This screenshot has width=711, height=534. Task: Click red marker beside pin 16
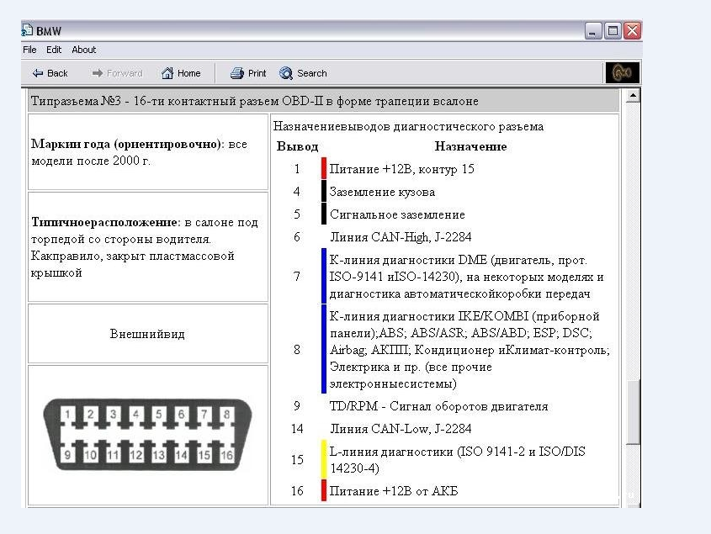(x=324, y=490)
